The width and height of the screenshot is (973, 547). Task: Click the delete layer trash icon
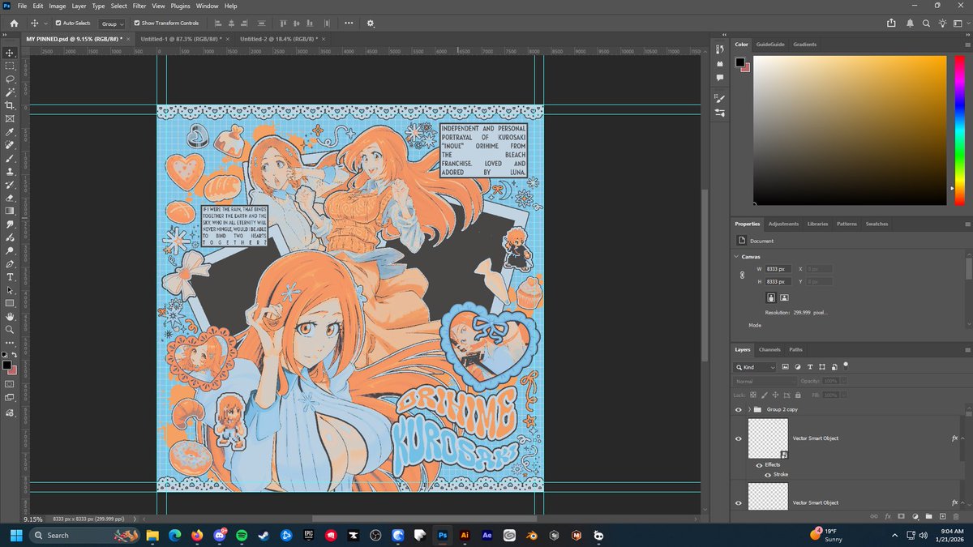pyautogui.click(x=956, y=516)
